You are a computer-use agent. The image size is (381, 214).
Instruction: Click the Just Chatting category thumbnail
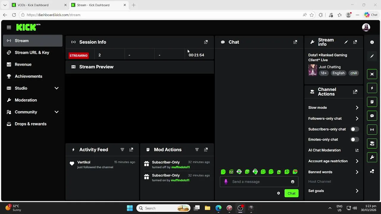point(313,70)
